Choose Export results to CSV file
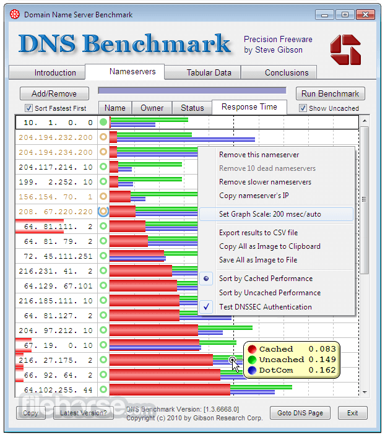This screenshot has width=385, height=437. 259,233
